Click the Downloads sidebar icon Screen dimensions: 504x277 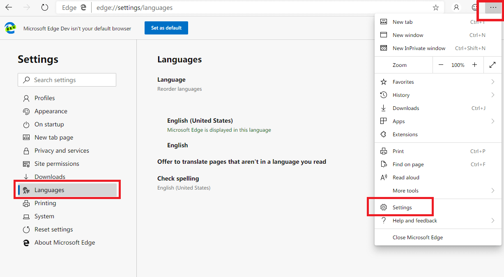coord(25,176)
